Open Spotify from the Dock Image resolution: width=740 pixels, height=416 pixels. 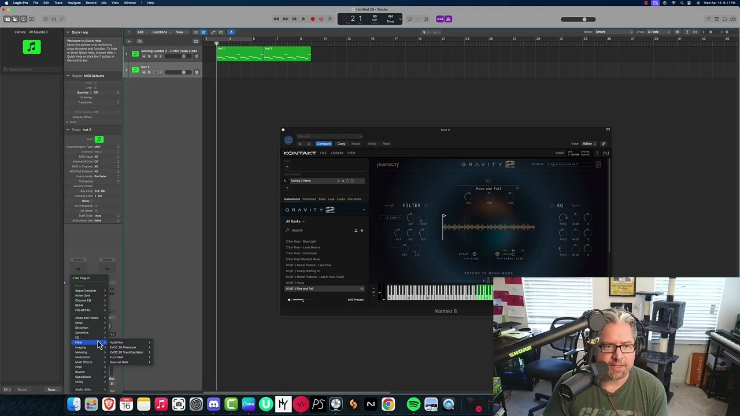[x=413, y=404]
